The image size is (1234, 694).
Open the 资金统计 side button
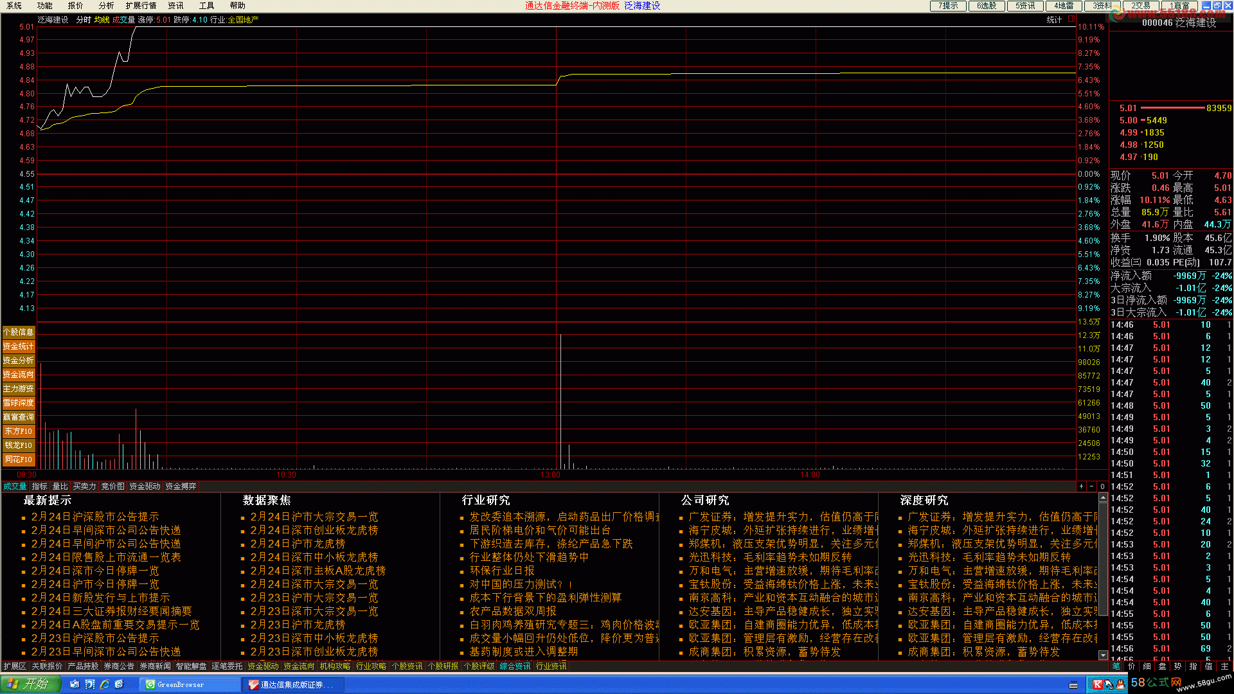(19, 346)
